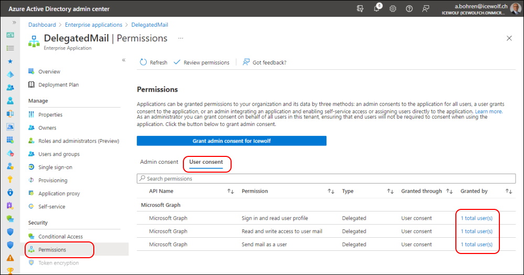Click the DelegatedMail breadcrumb link
This screenshot has width=524, height=275.
(150, 25)
